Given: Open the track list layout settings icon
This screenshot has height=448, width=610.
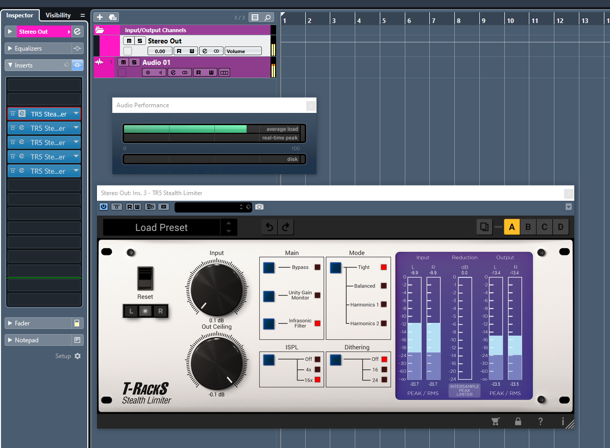Looking at the screenshot, I should pyautogui.click(x=255, y=17).
